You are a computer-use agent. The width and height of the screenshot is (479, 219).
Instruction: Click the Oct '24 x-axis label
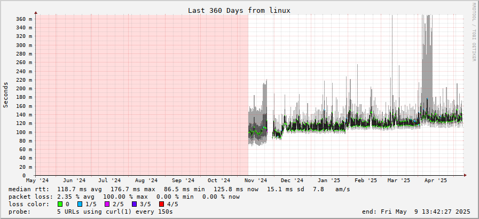(x=219, y=181)
